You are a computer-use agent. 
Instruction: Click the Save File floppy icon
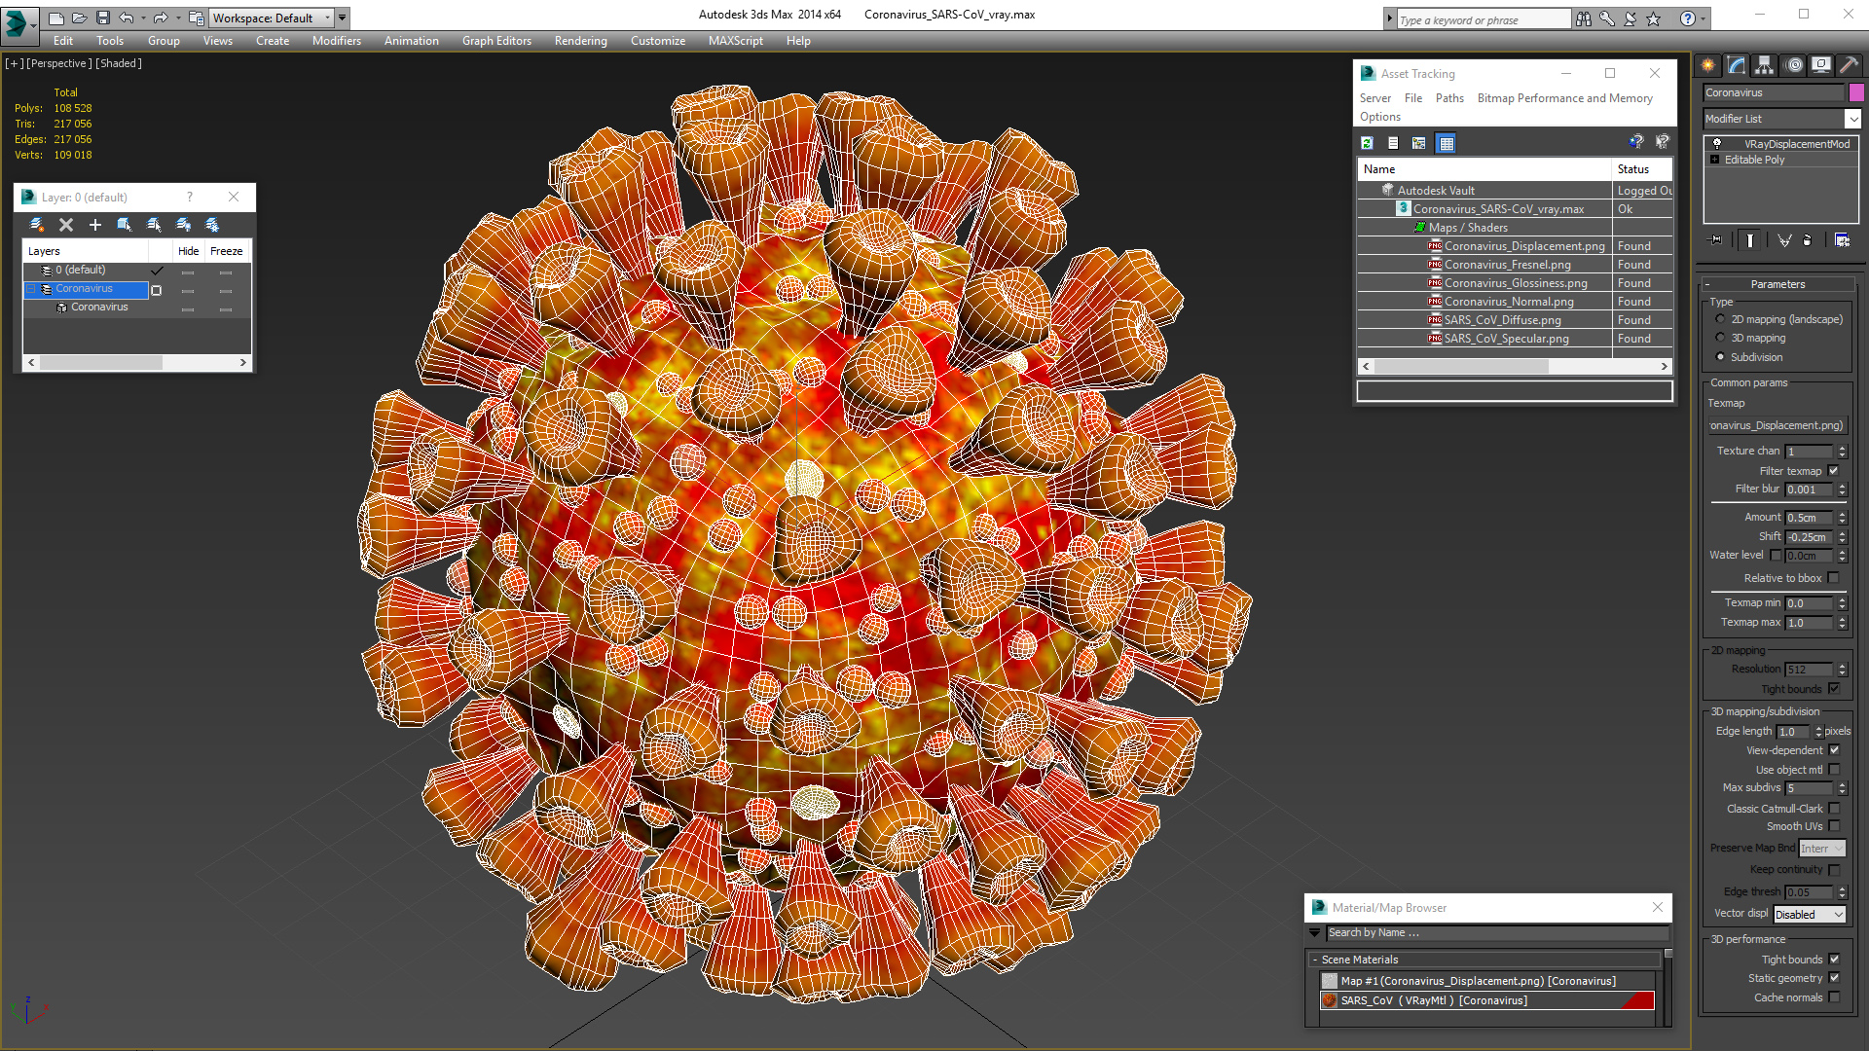tap(103, 18)
